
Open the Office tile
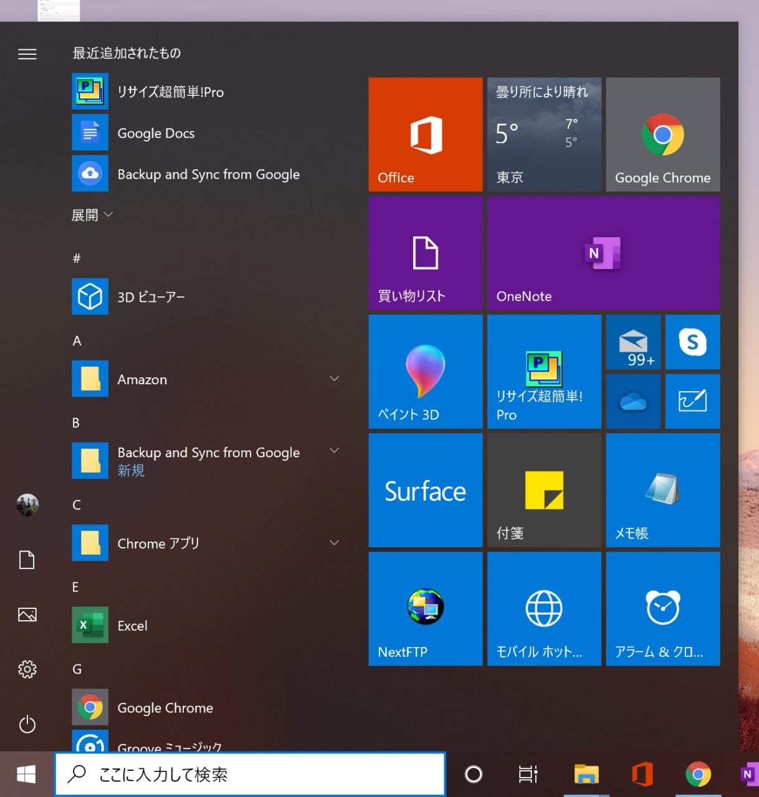pyautogui.click(x=425, y=134)
